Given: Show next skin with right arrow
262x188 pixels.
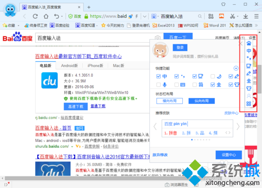Looking at the screenshot, I should pyautogui.click(x=238, y=126).
